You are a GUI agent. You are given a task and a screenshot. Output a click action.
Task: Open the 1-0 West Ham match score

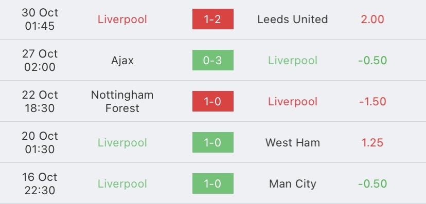(x=212, y=142)
